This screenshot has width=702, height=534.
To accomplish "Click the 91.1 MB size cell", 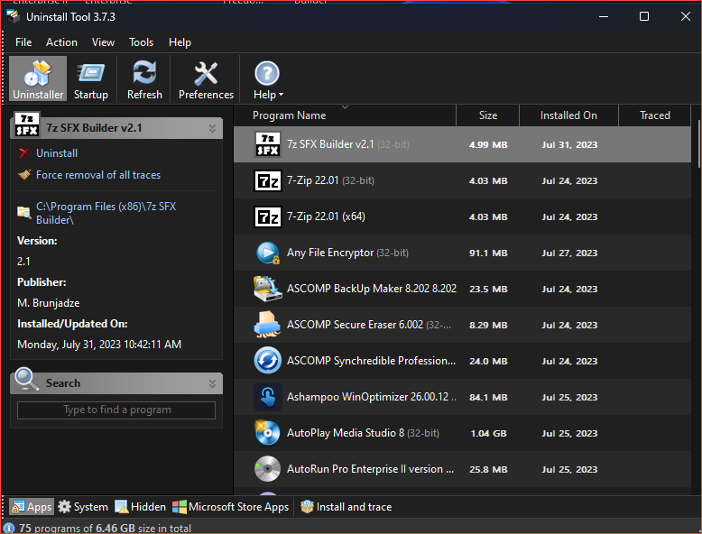I will click(488, 253).
